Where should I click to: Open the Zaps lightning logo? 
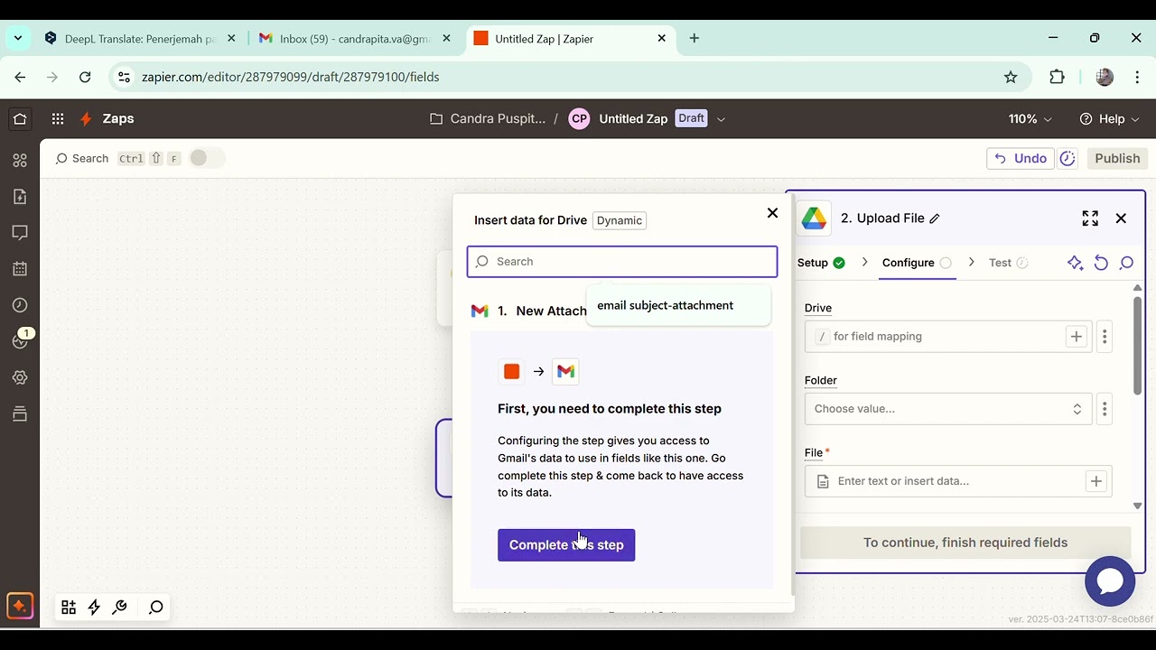[86, 118]
